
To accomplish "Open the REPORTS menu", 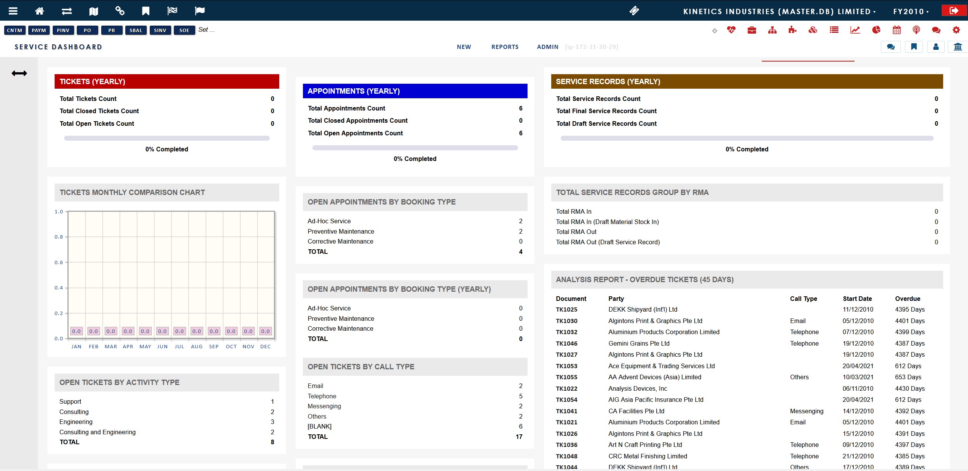I will click(505, 47).
